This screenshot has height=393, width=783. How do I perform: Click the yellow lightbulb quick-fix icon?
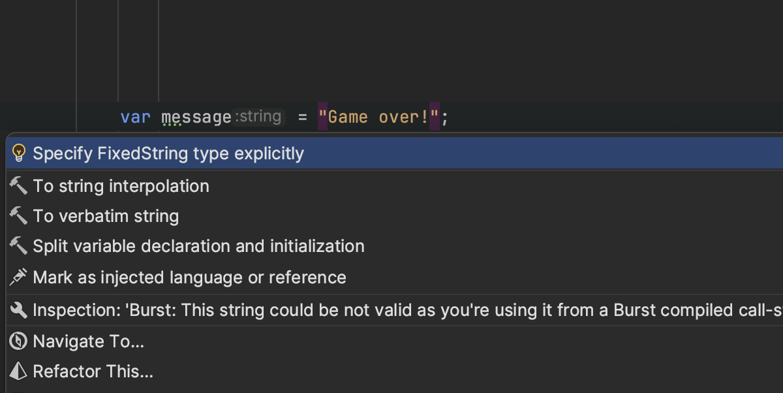(x=18, y=154)
